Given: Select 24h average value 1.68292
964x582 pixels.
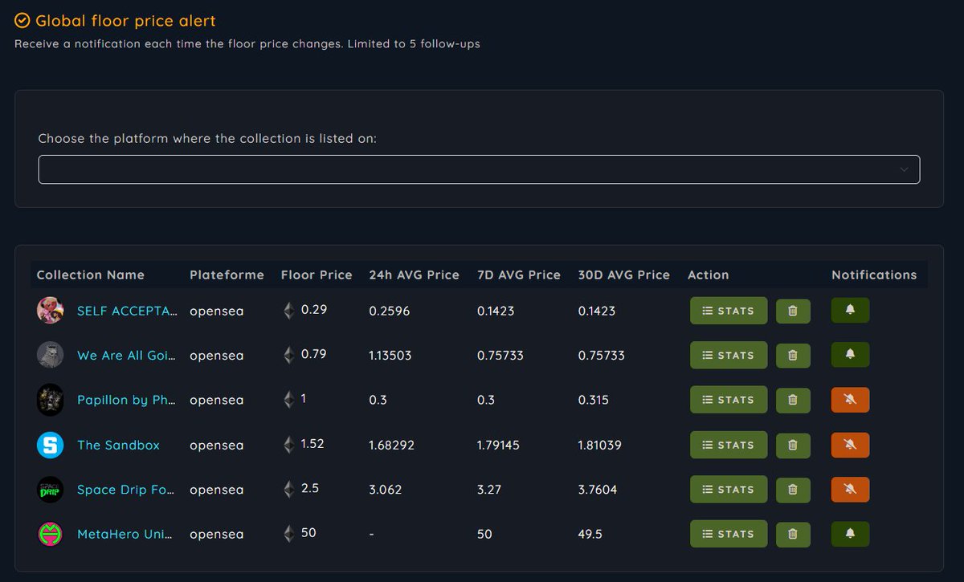Looking at the screenshot, I should (392, 445).
